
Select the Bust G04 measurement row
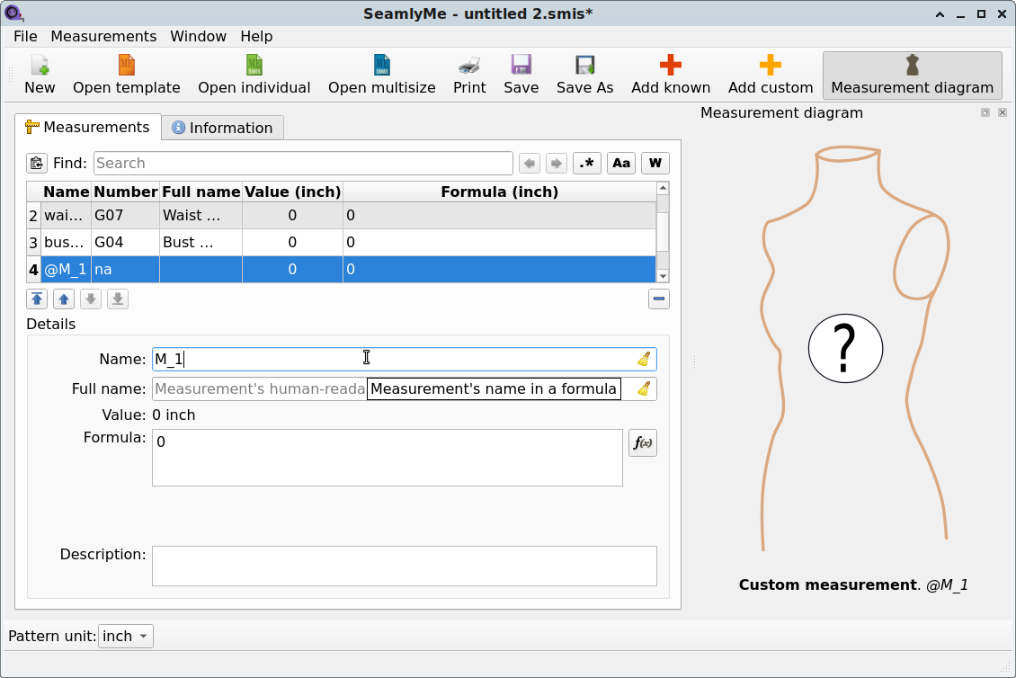click(342, 243)
